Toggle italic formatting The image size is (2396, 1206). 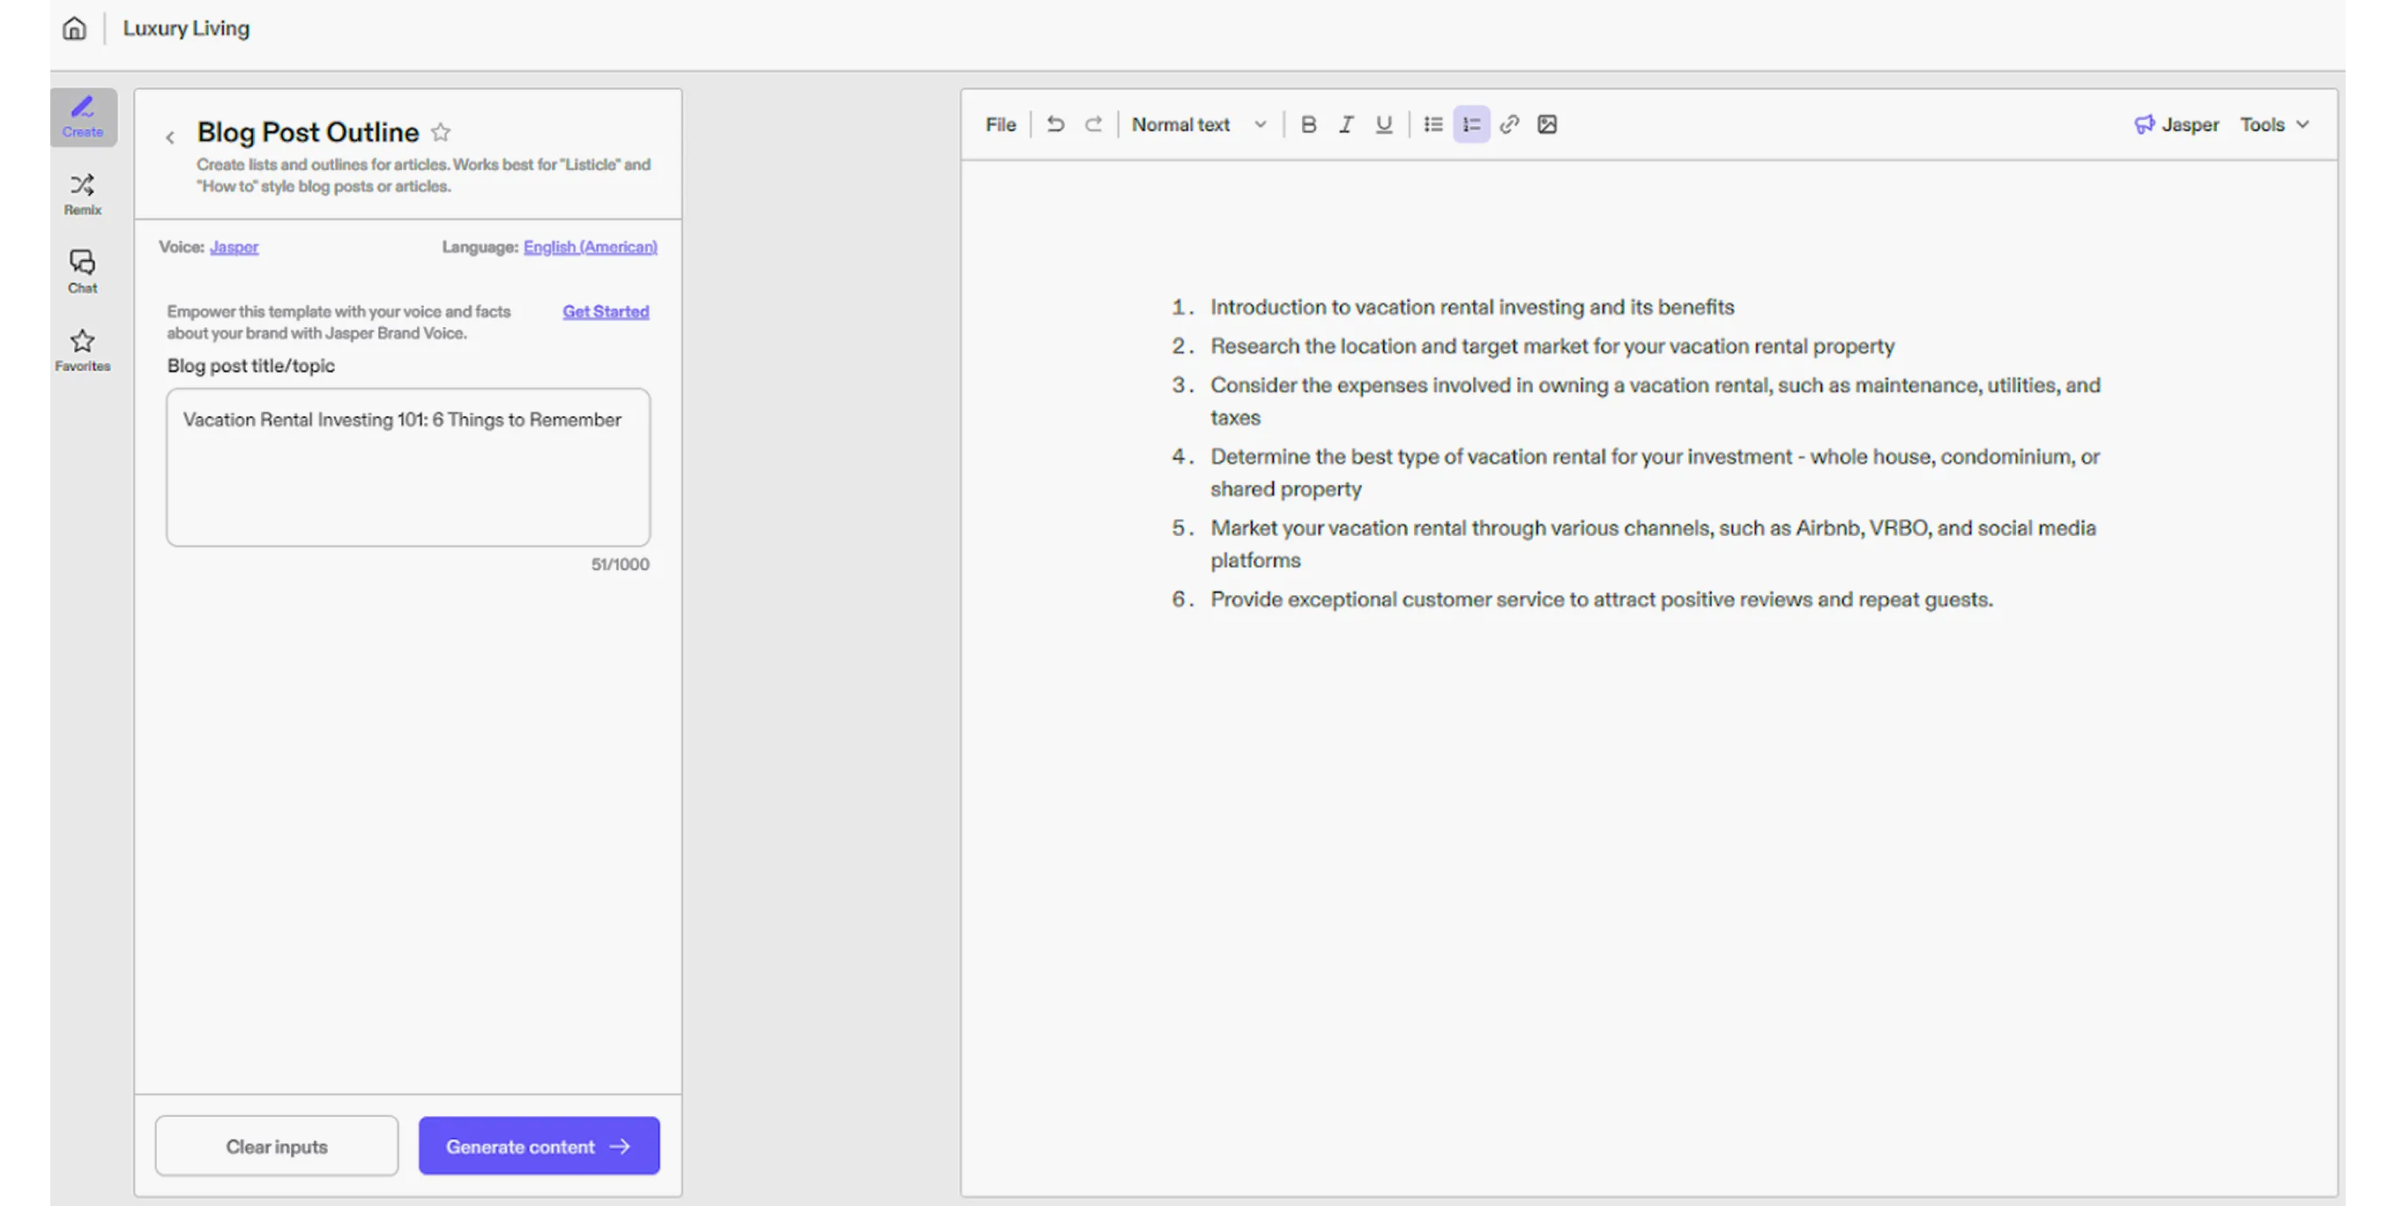[1345, 123]
